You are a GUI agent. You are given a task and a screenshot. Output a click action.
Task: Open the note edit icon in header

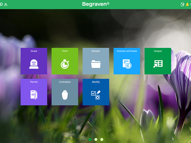(182, 5)
